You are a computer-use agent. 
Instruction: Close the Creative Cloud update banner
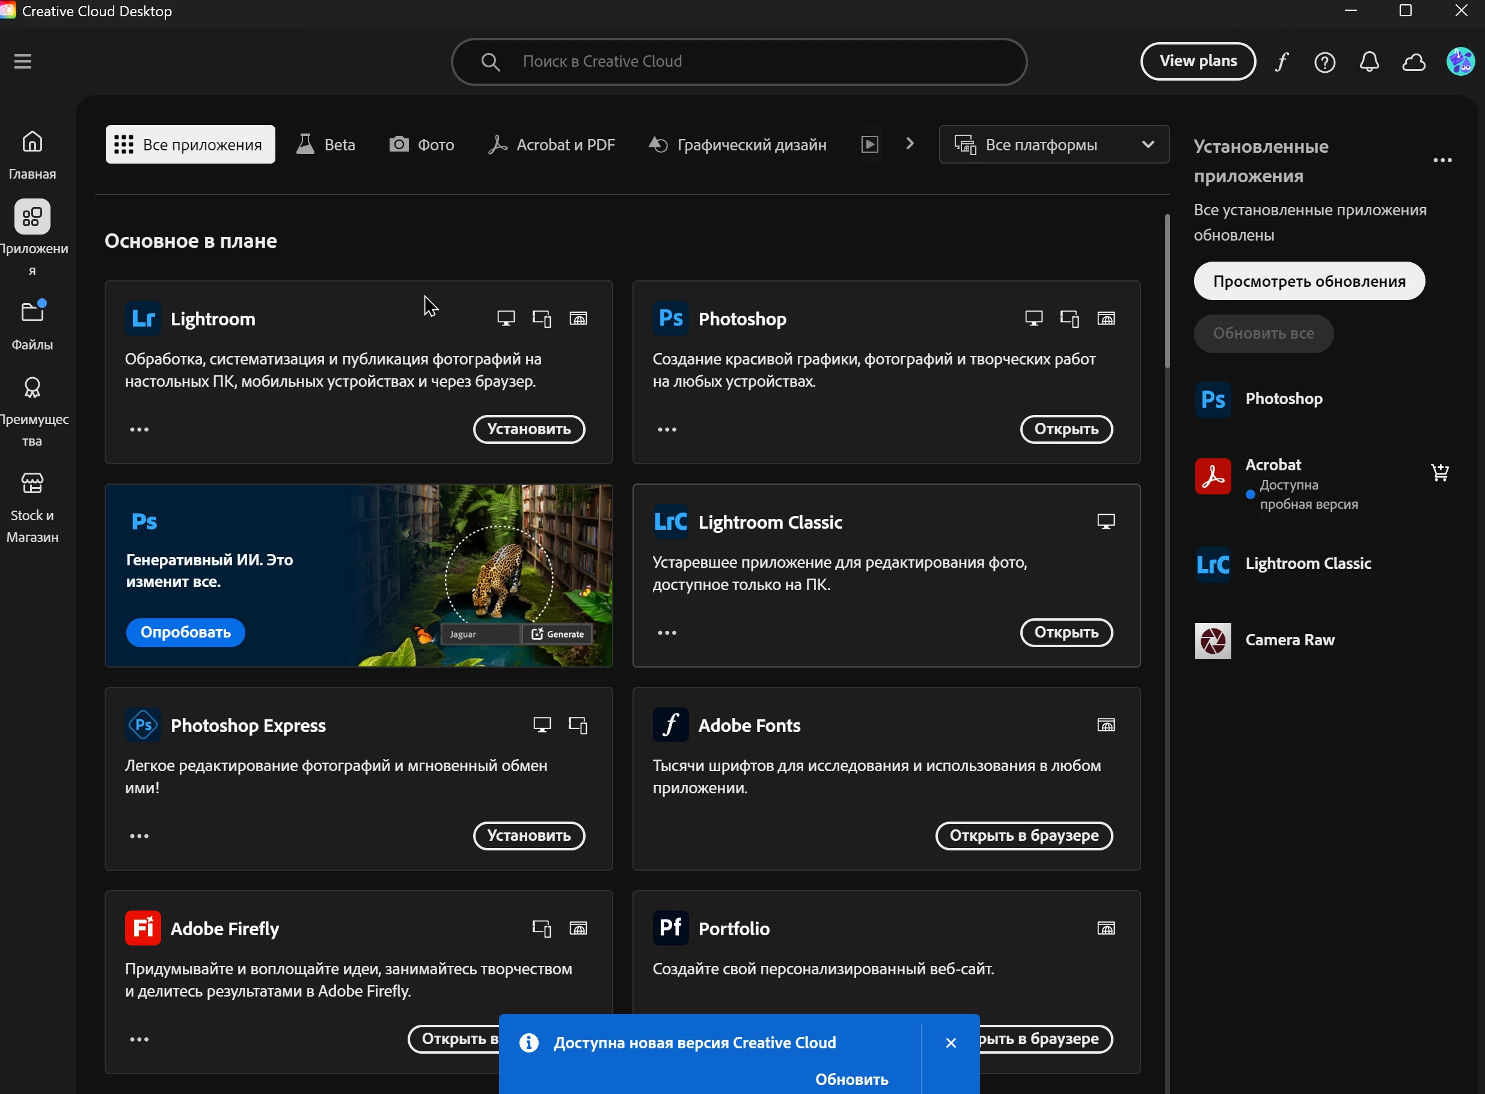[x=951, y=1043]
